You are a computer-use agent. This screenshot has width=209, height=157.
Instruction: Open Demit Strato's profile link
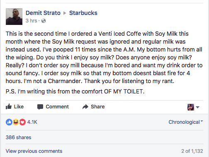pyautogui.click(x=43, y=13)
